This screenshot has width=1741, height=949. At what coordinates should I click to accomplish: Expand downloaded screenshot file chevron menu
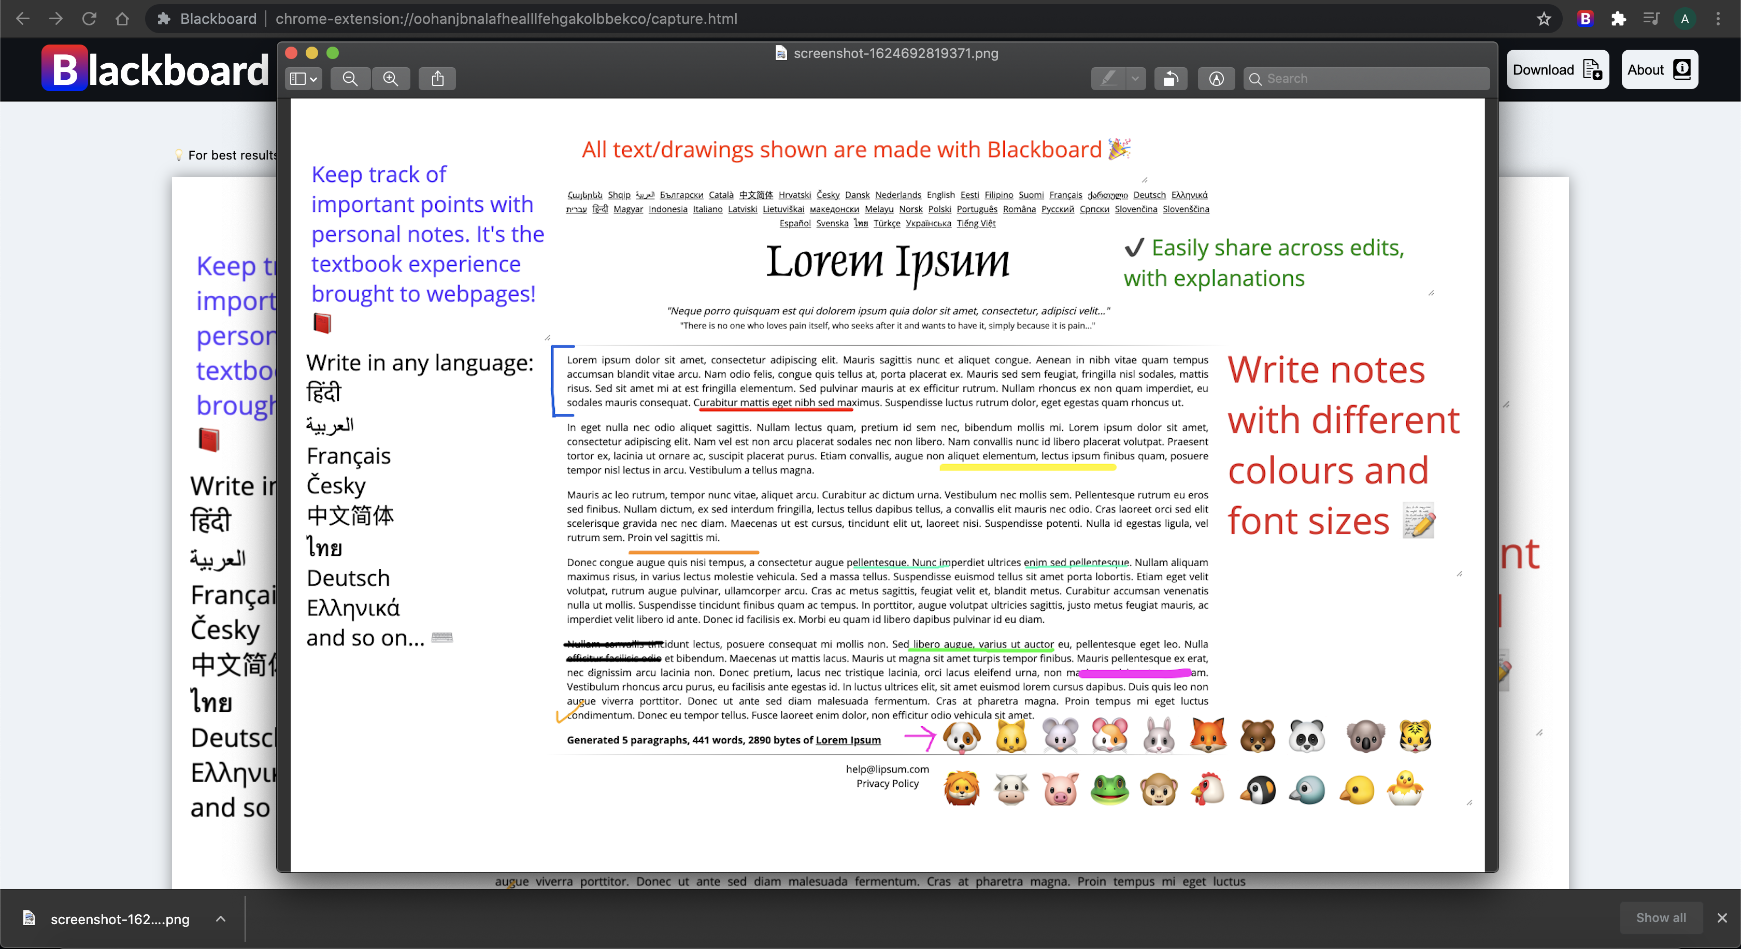click(220, 918)
